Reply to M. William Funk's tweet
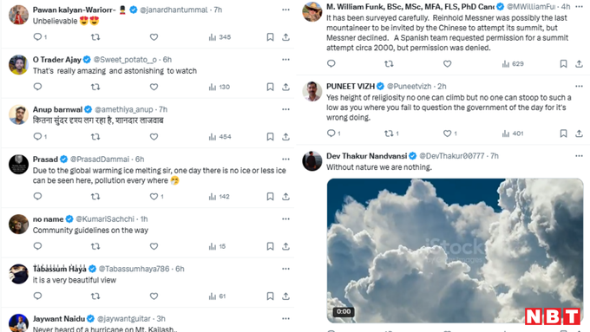This screenshot has height=332, width=590. click(x=331, y=63)
